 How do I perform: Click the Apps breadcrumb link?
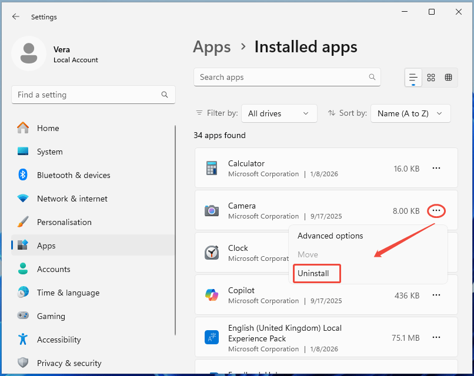pyautogui.click(x=212, y=47)
